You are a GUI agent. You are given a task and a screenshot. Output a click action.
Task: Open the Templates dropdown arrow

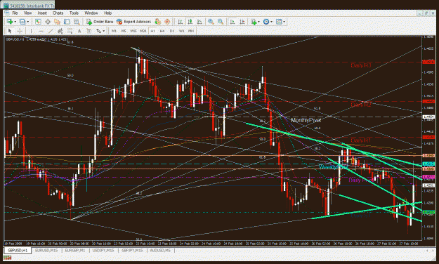(x=284, y=22)
